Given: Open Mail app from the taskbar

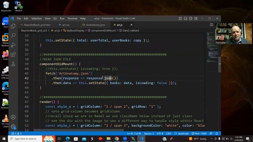Looking at the screenshot, I should click(84, 138).
